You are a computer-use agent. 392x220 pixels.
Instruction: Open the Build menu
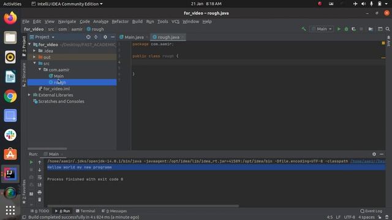137,21
